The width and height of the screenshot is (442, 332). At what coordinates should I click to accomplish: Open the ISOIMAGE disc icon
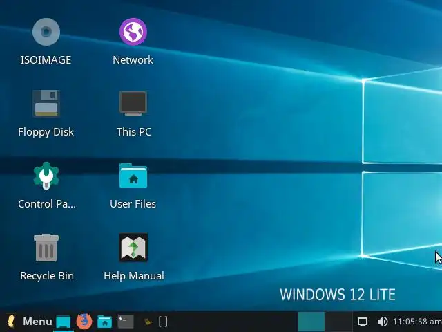(46, 32)
